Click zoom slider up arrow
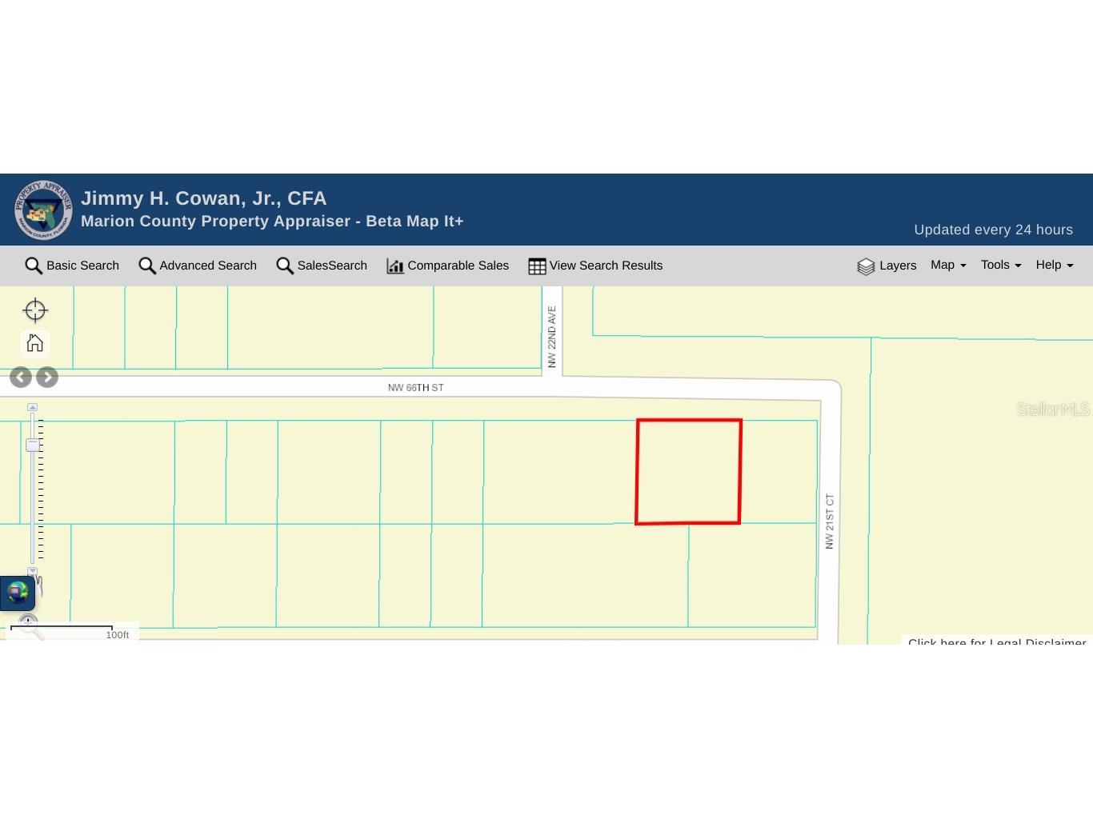 33,407
